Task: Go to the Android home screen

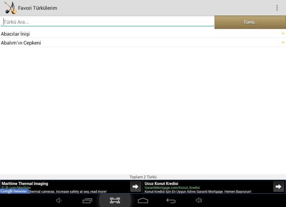Action: (143, 201)
